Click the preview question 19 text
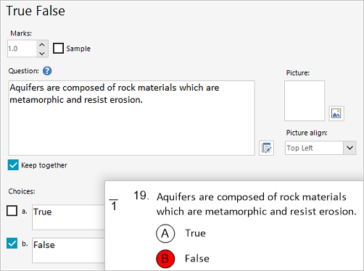Image resolution: width=364 pixels, height=271 pixels. coord(257,204)
